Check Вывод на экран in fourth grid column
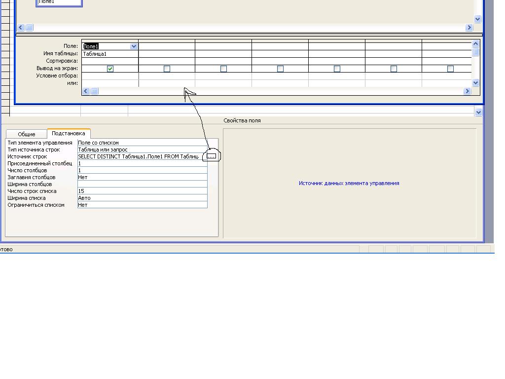The height and width of the screenshot is (379, 505). click(280, 69)
